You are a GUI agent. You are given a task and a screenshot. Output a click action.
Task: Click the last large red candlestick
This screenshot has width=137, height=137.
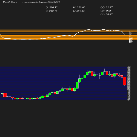tap(125, 81)
